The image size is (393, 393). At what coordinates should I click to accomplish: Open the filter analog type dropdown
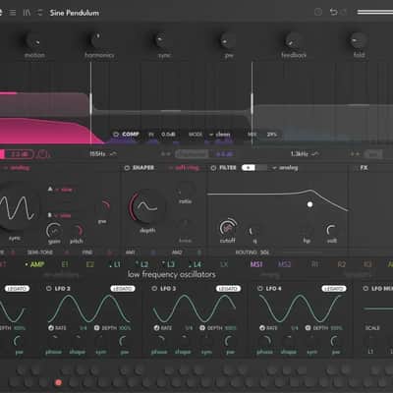click(285, 168)
